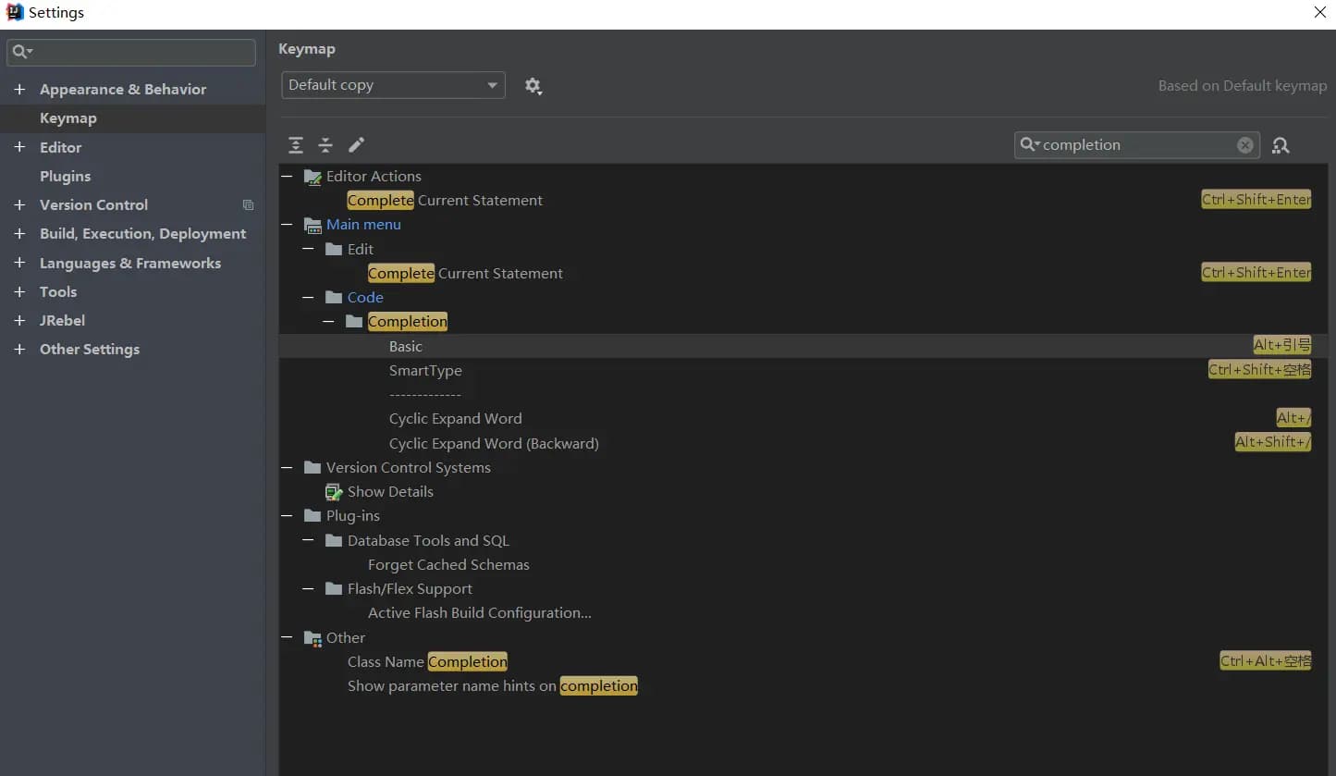
Task: Click the Completion folder icon
Action: [x=354, y=321]
